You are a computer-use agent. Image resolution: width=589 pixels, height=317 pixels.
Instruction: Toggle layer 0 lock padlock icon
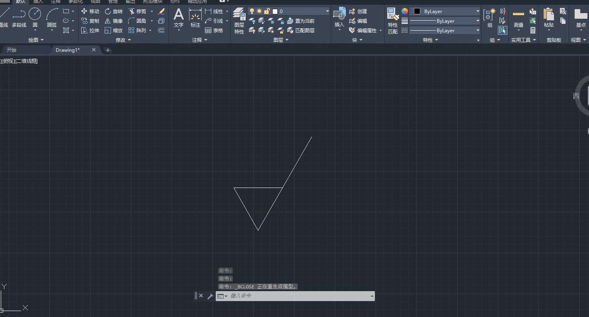267,11
